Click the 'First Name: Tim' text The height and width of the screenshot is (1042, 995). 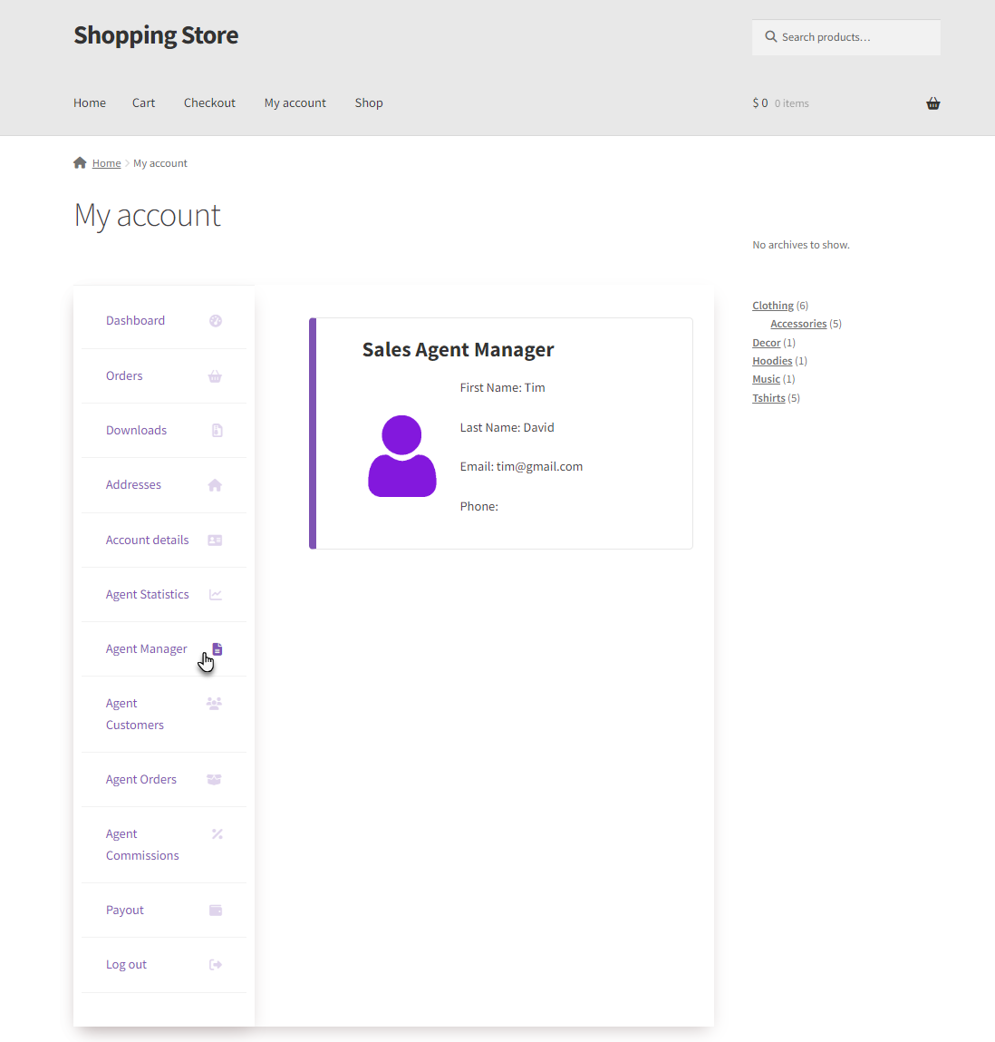(x=503, y=387)
